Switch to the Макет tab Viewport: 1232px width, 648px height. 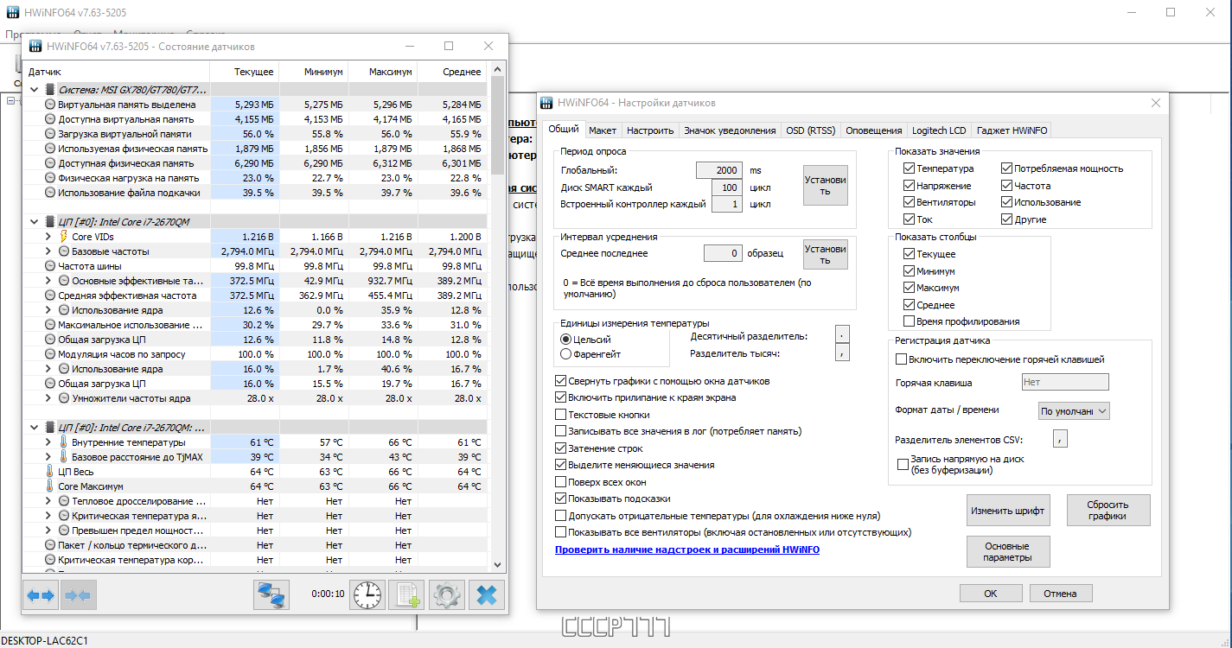tap(603, 130)
